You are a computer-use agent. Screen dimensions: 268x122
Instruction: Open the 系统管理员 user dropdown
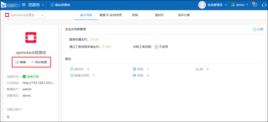[x=217, y=5]
